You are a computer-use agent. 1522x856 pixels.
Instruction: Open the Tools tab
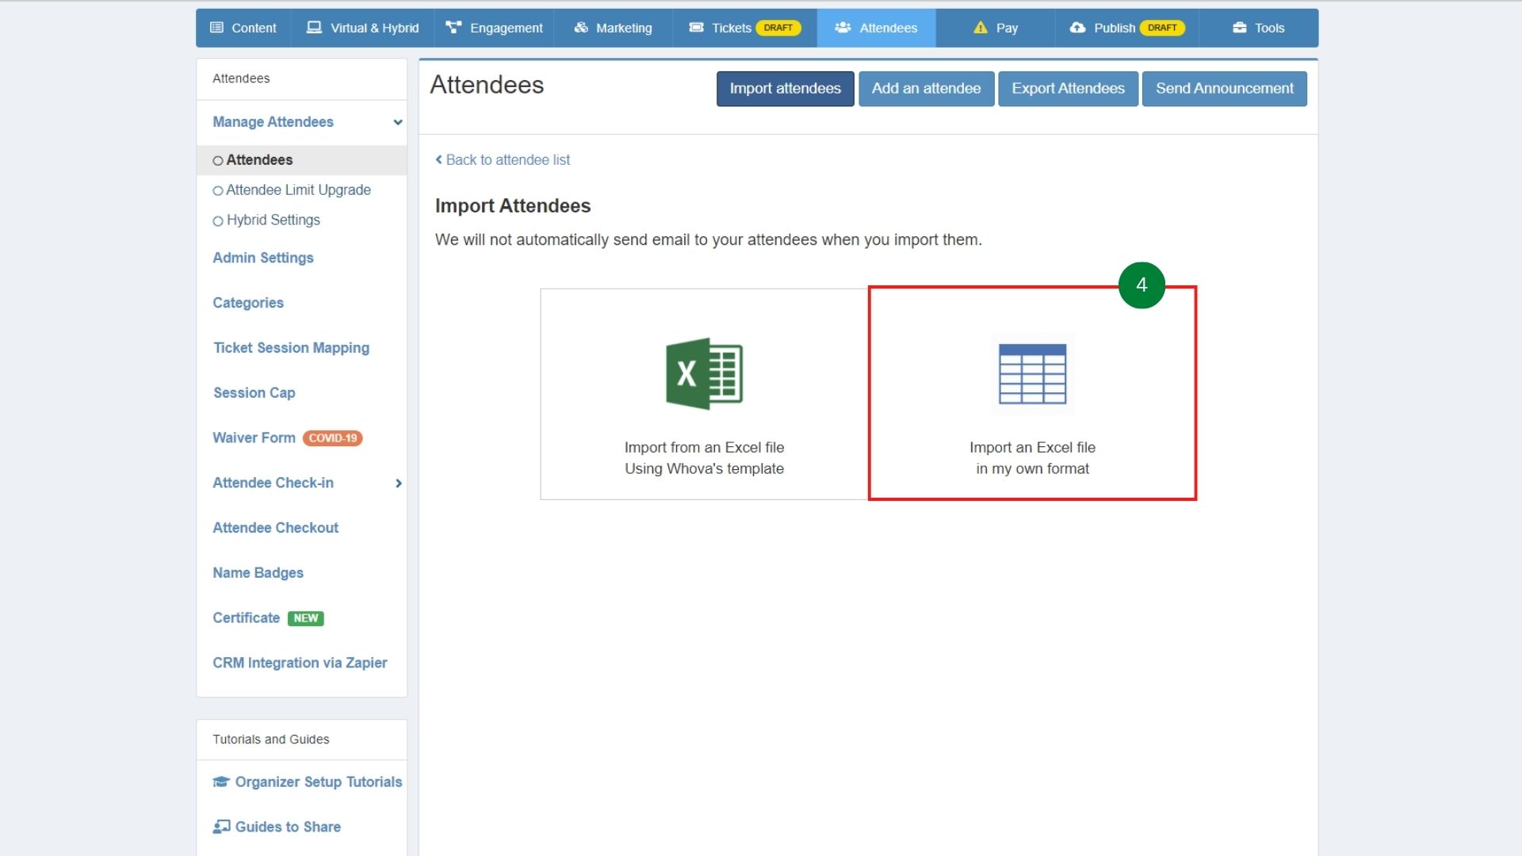[1258, 28]
